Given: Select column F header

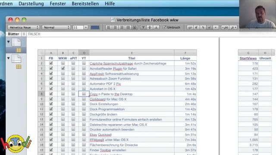Looking at the screenshot, I should click(185, 53).
